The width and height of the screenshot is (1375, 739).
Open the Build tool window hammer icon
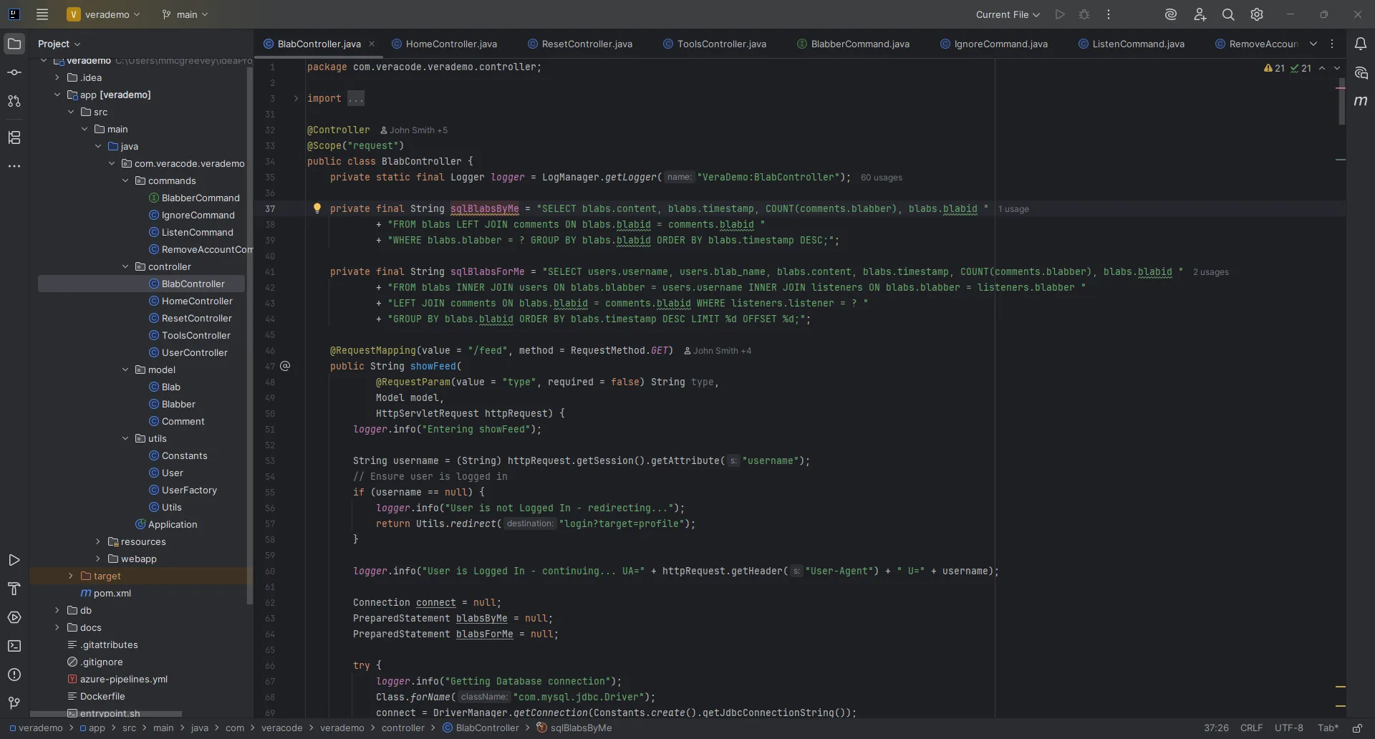pyautogui.click(x=14, y=589)
